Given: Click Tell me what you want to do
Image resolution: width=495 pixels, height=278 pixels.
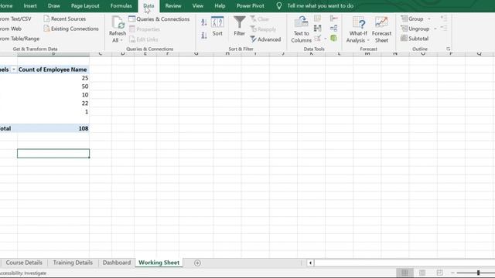Looking at the screenshot, I should coord(320,5).
